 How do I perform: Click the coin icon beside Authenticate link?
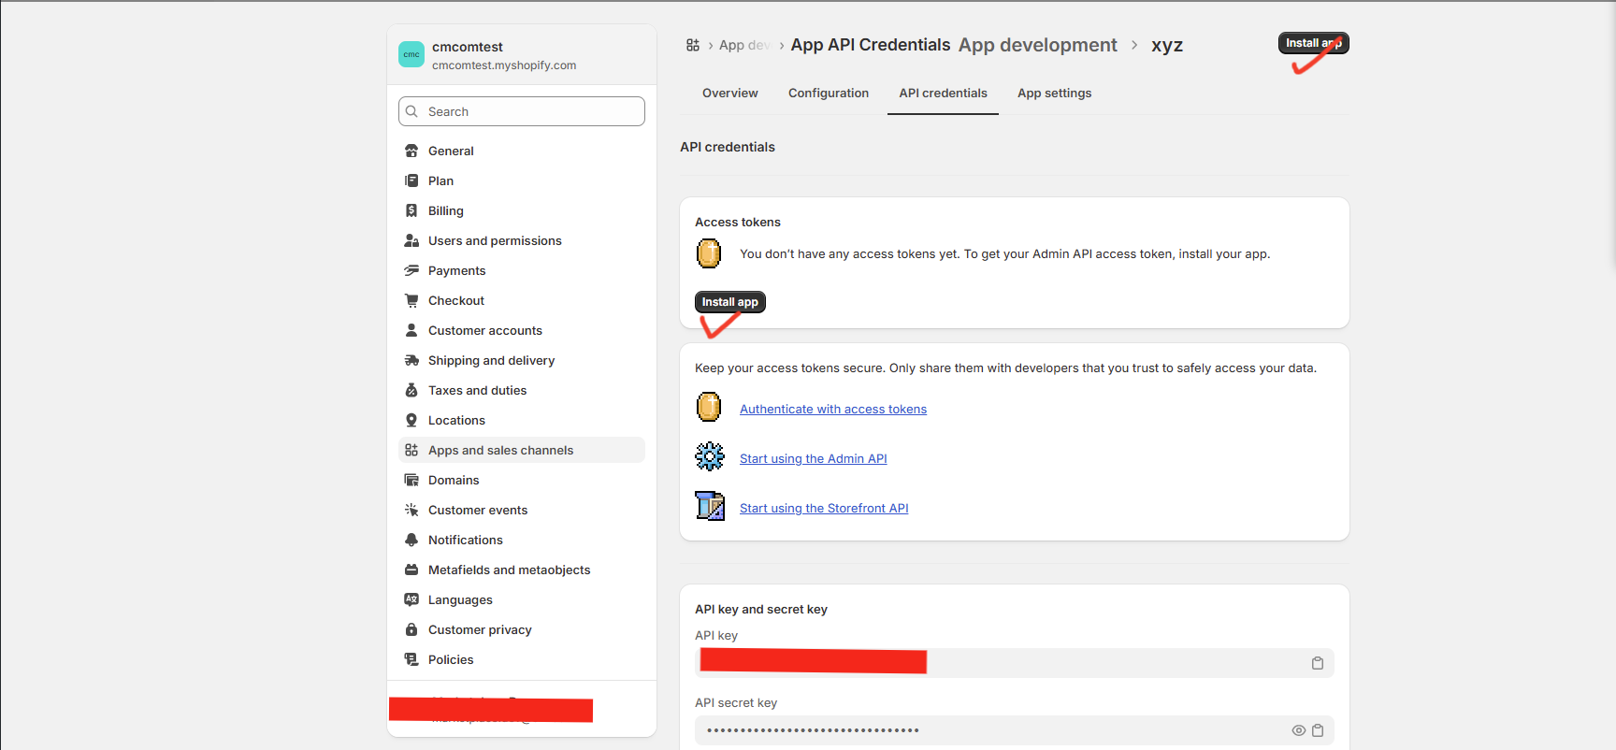coord(709,408)
